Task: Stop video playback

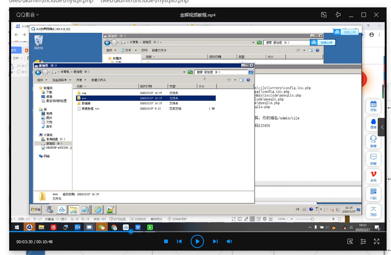Action: (166, 241)
